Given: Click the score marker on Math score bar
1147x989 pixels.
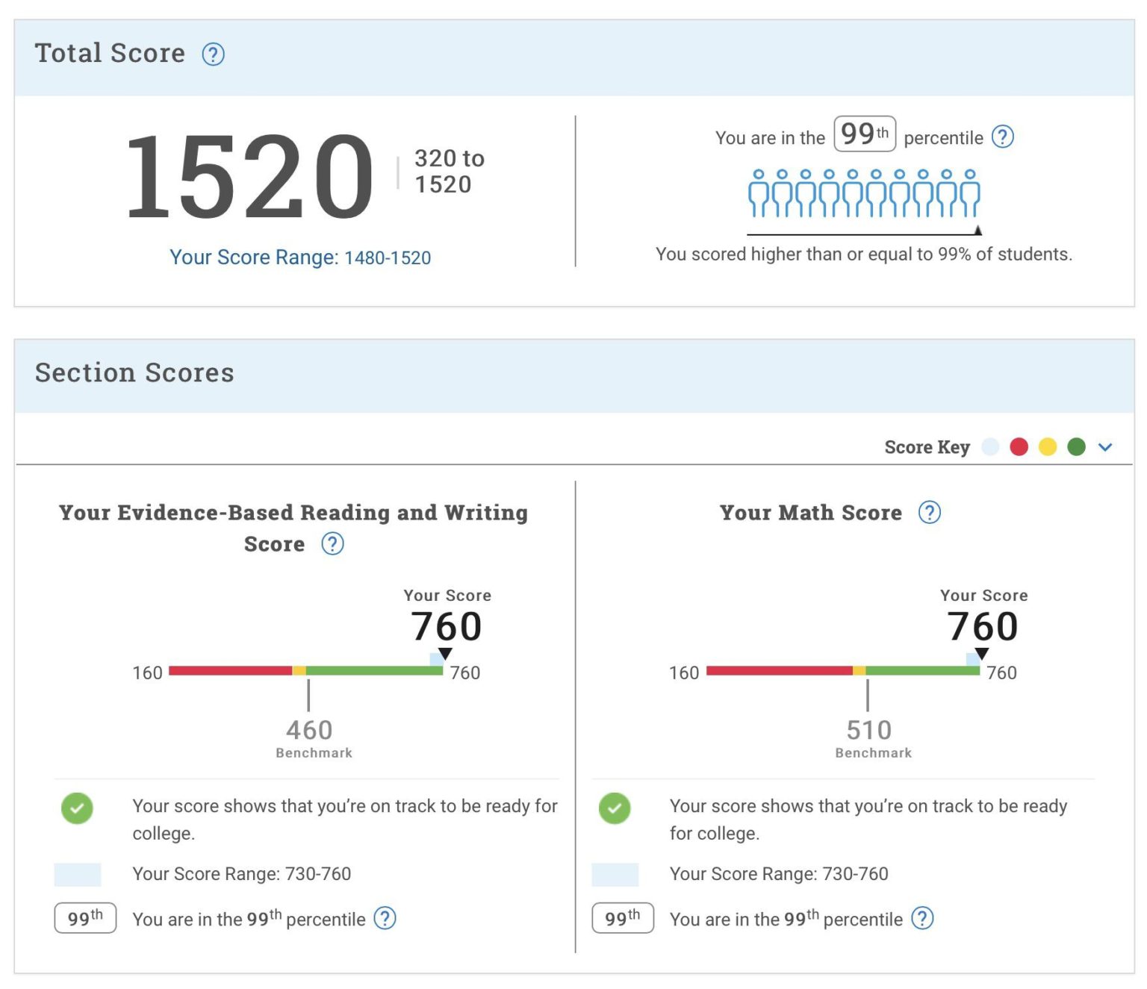Looking at the screenshot, I should (981, 654).
